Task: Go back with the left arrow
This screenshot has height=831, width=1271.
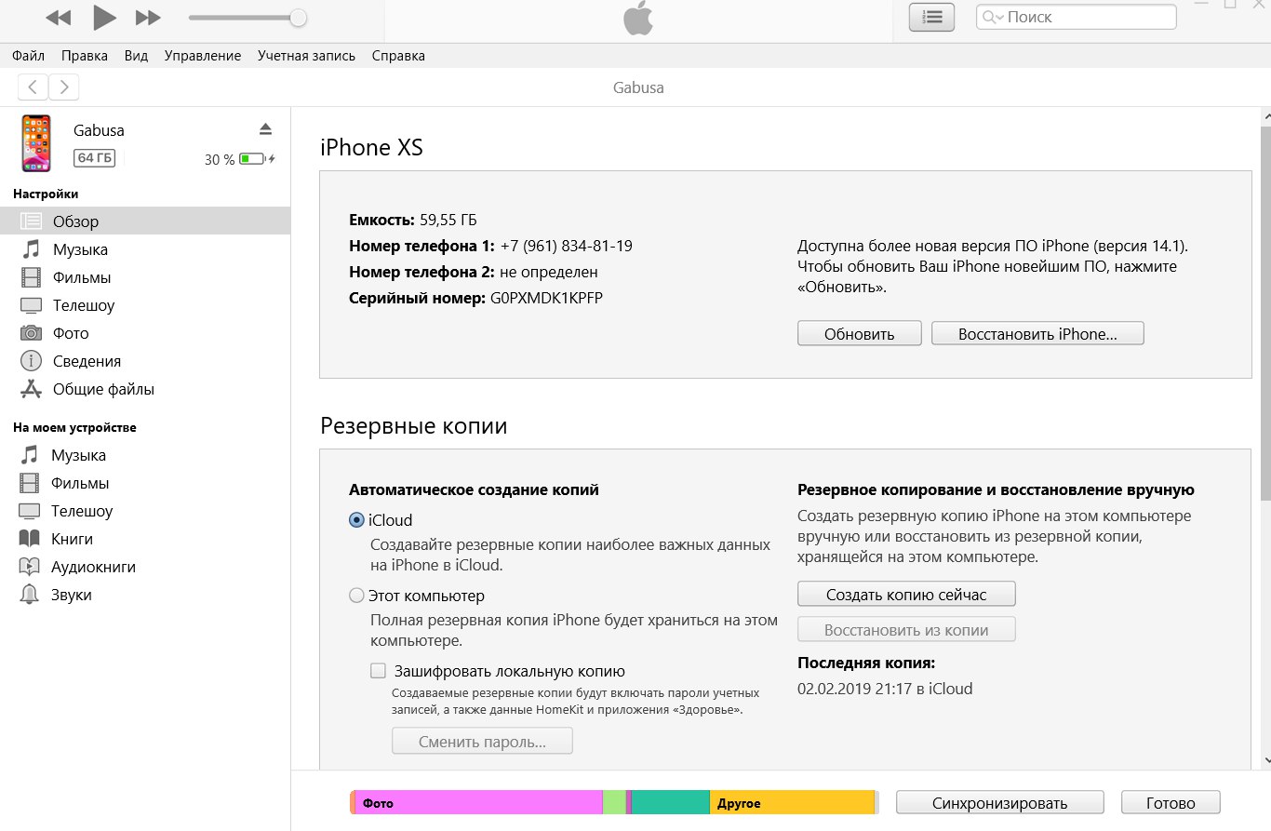Action: point(33,87)
